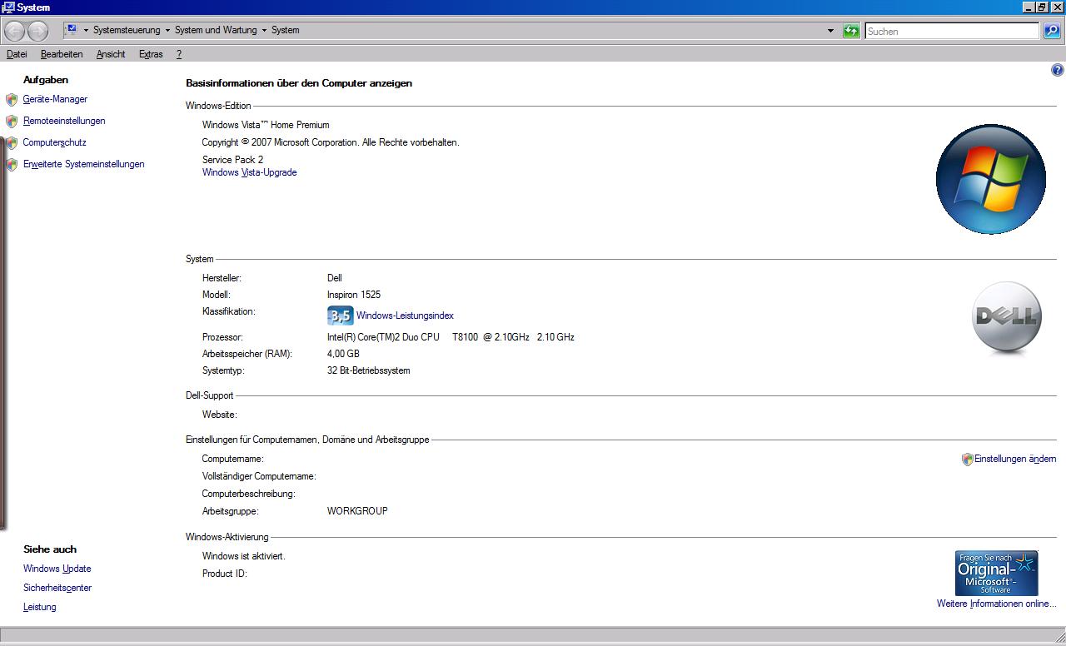Select Systemsteuerung in the address breadcrumb
Viewport: 1066px width, 646px height.
click(x=127, y=30)
